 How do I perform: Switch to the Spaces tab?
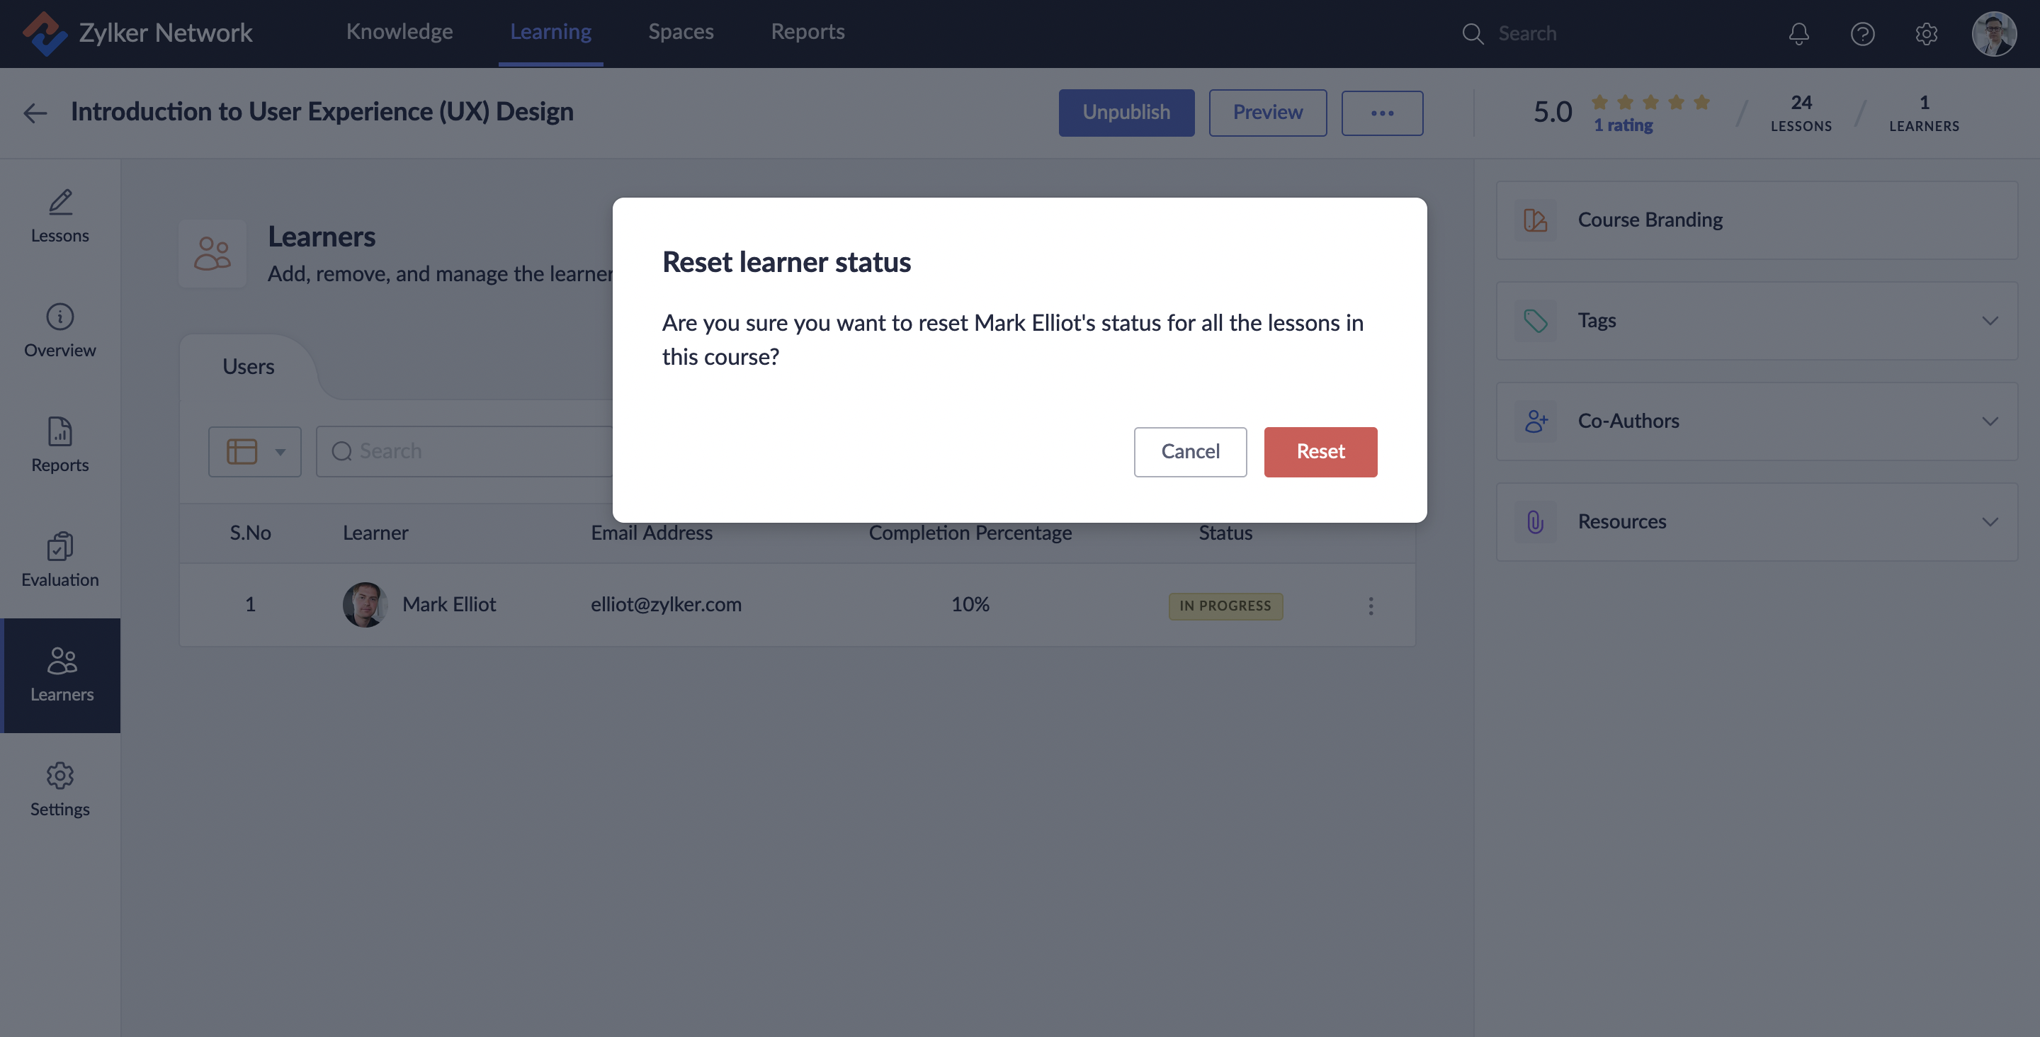point(681,32)
